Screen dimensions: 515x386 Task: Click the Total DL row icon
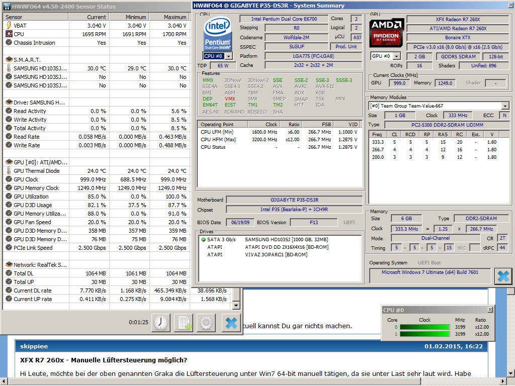click(x=9, y=273)
